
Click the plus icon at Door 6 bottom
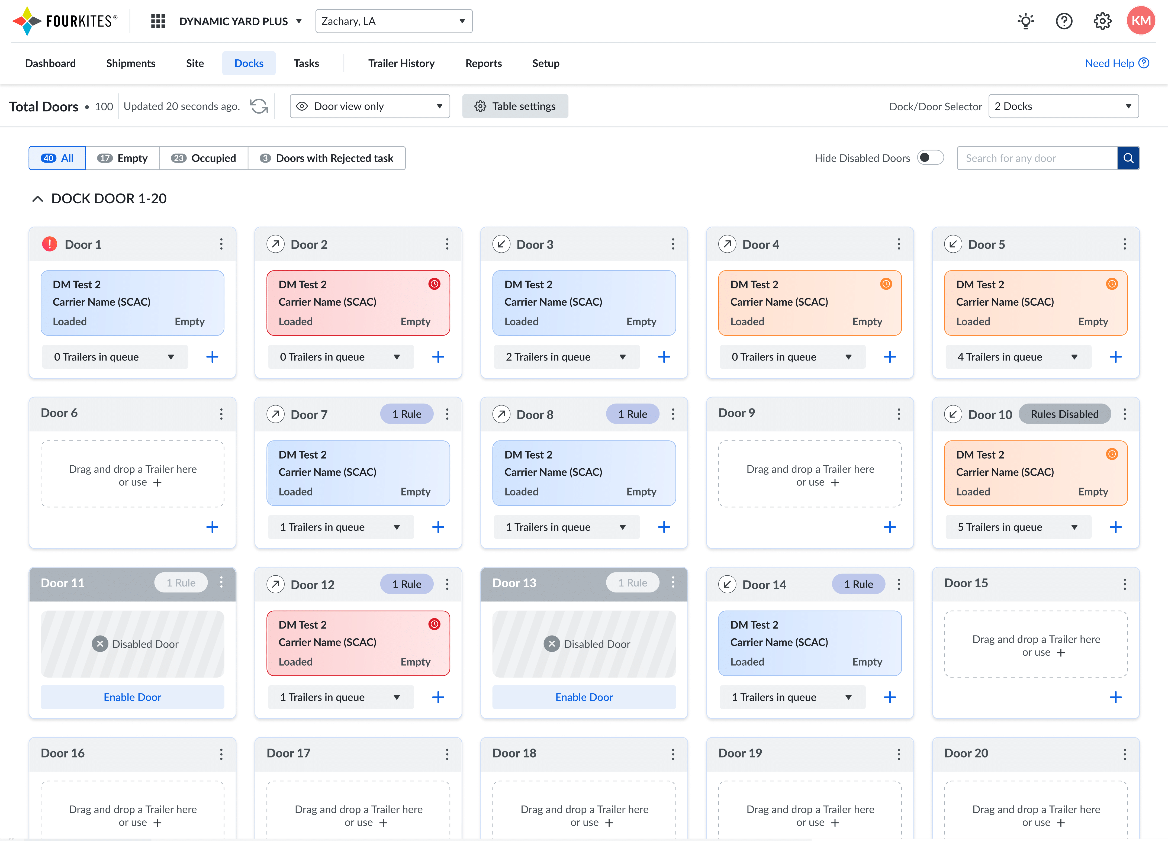(x=212, y=527)
